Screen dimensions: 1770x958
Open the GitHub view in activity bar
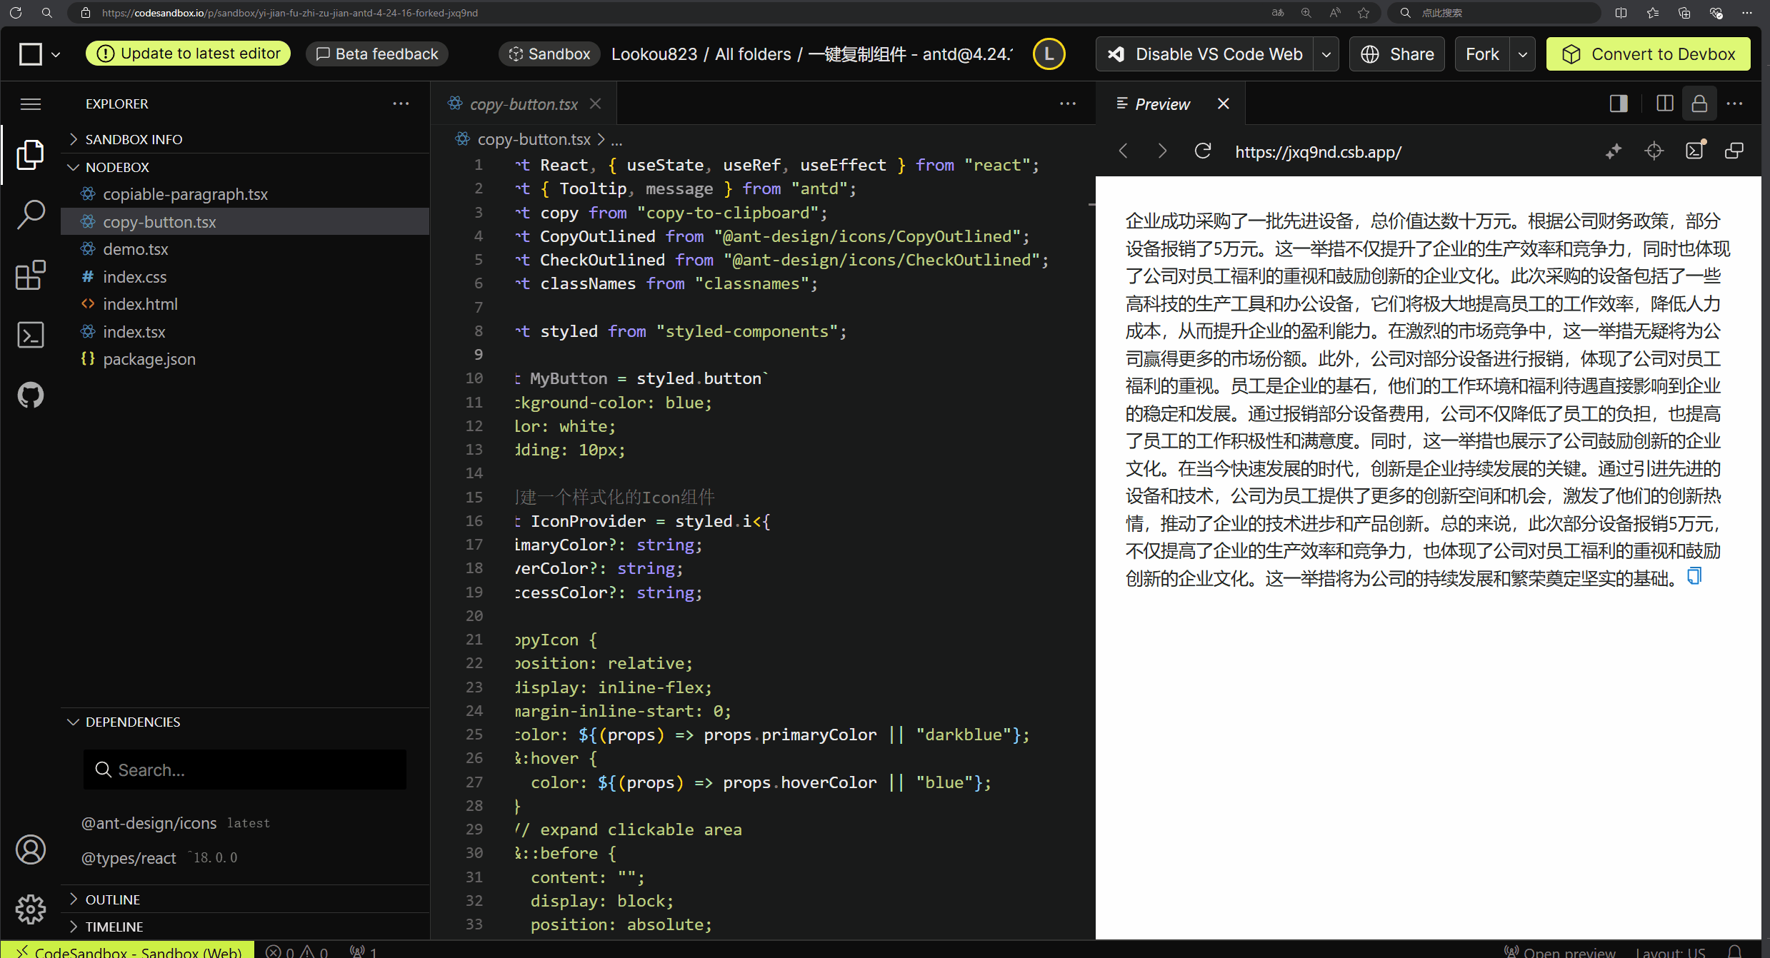31,395
